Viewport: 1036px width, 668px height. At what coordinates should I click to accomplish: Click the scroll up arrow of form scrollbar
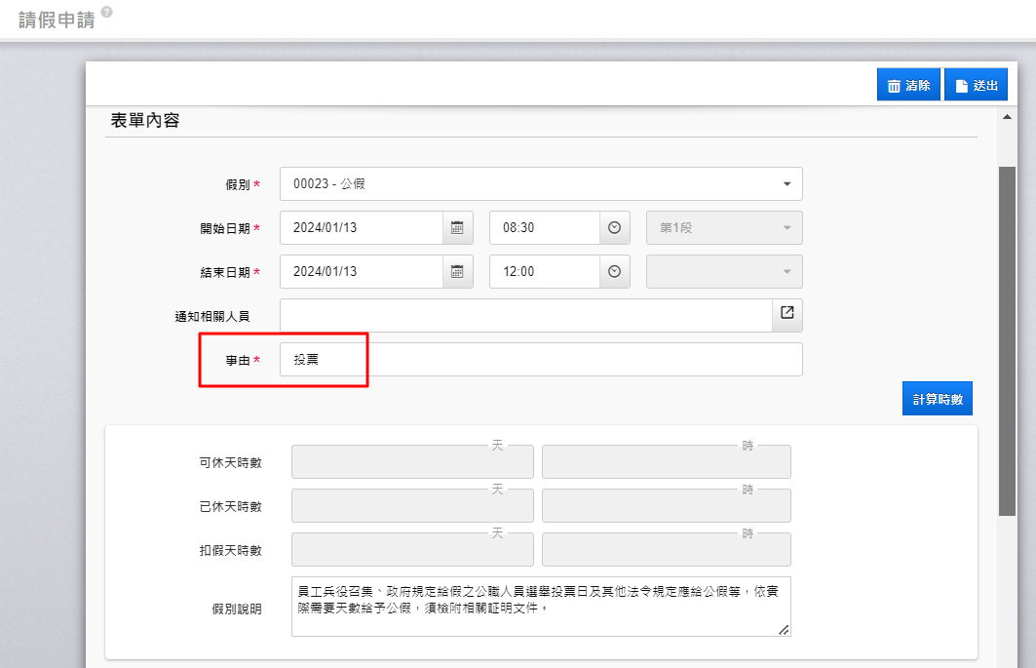click(x=1007, y=116)
